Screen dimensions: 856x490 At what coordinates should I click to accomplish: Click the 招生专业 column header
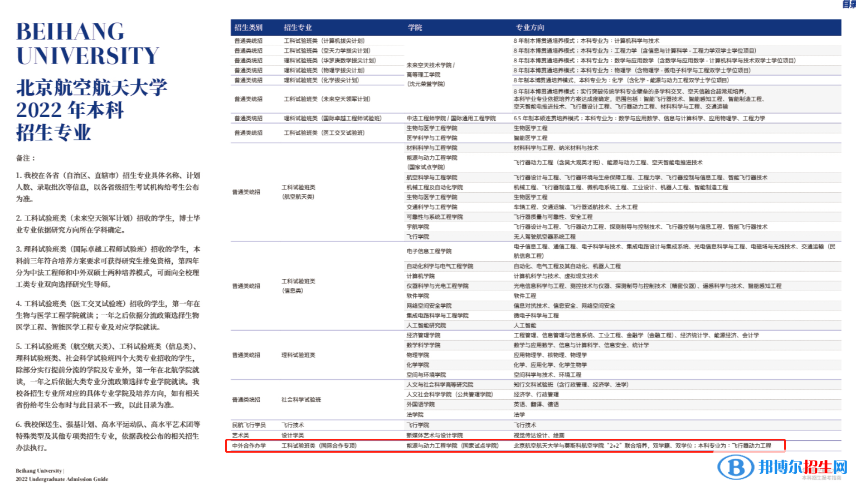tap(298, 27)
